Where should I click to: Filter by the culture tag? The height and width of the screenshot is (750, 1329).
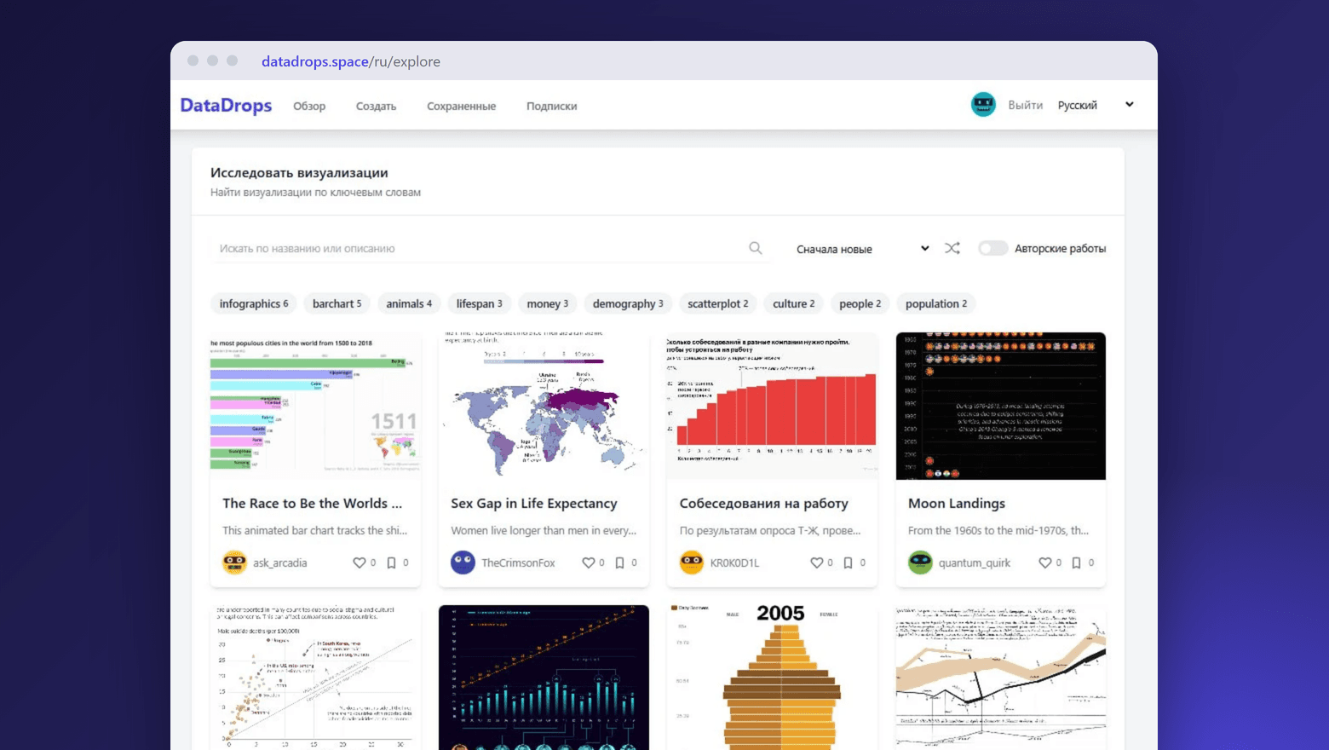[793, 303]
